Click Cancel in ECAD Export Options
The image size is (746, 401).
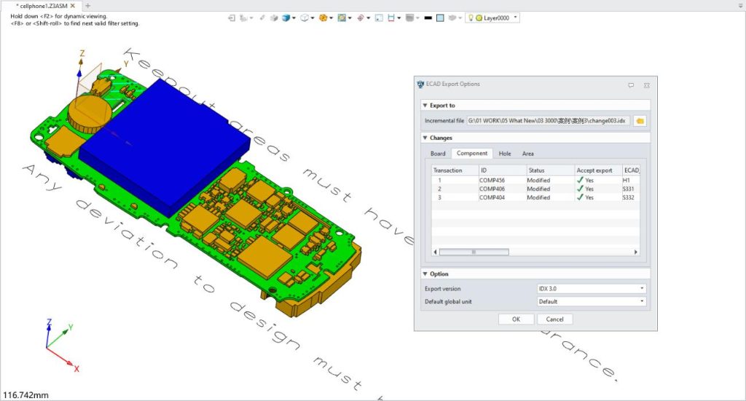coord(554,319)
